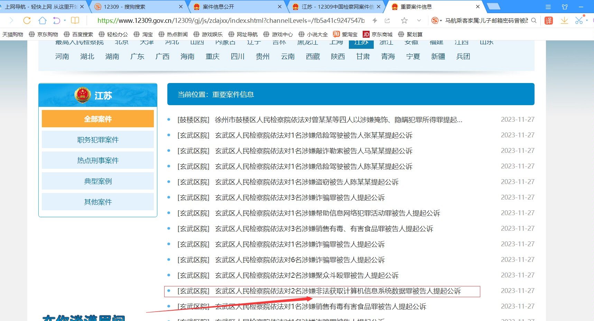The image size is (594, 321).
Task: Expand the address bar history dropdown
Action: click(419, 20)
